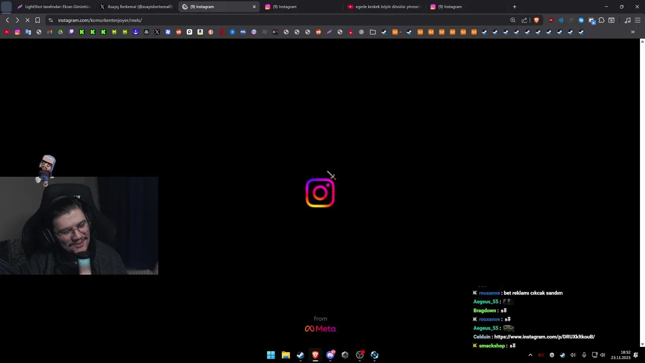This screenshot has height=363, width=645.
Task: Open the YouTube bookmark
Action: point(7,32)
